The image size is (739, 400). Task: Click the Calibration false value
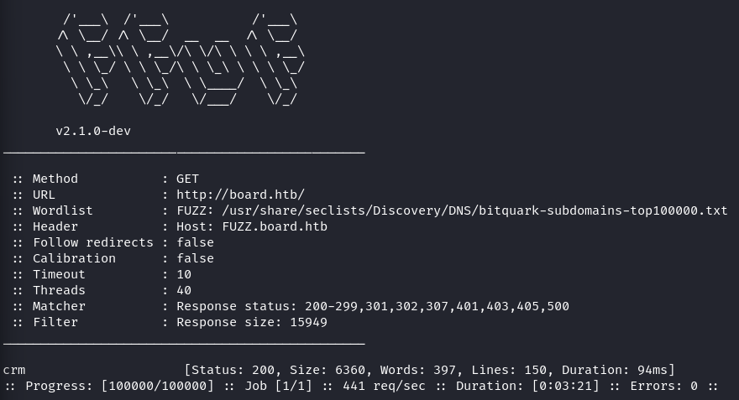pos(195,258)
